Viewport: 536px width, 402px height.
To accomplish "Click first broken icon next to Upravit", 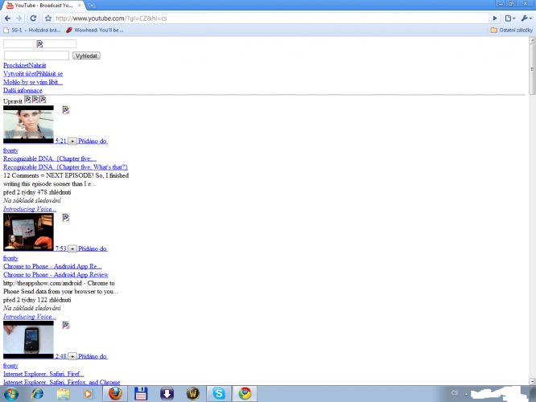I will coord(27,100).
